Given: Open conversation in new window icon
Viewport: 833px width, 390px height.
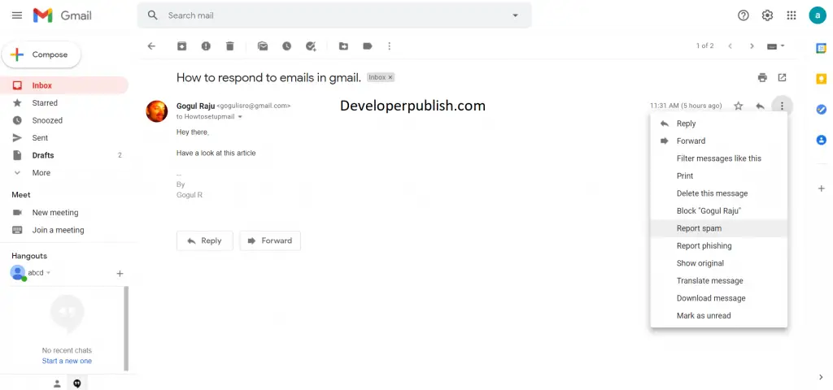Looking at the screenshot, I should (x=782, y=77).
